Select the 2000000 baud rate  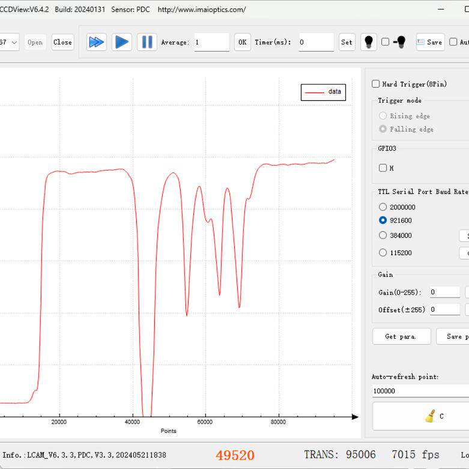(383, 207)
